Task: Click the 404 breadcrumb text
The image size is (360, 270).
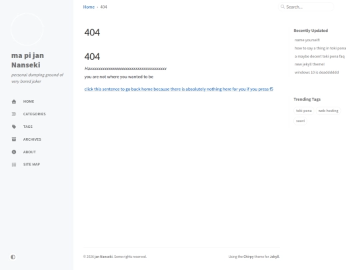Action: 103,7
